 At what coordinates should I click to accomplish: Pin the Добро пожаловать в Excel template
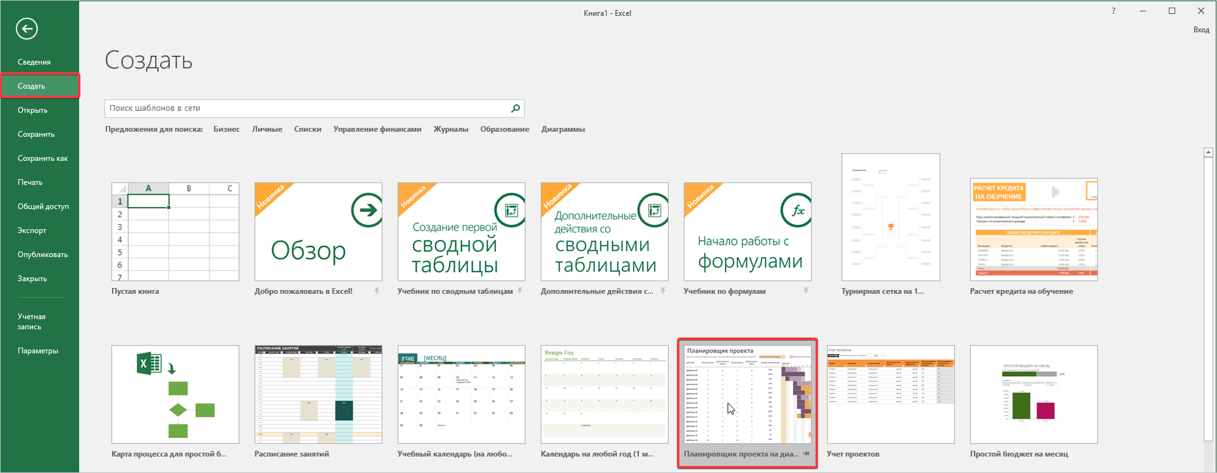coord(377,291)
